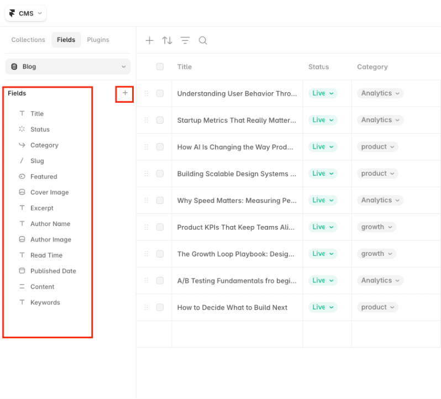441x399 pixels.
Task: Click the text icon beside Title field
Action: tap(22, 113)
